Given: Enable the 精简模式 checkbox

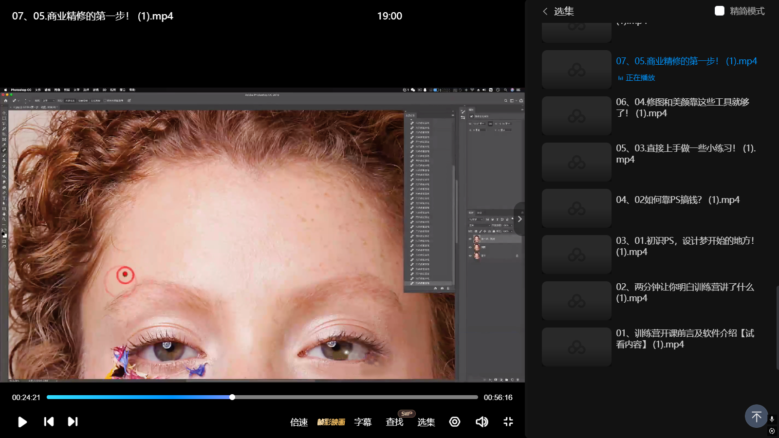Looking at the screenshot, I should 720,11.
